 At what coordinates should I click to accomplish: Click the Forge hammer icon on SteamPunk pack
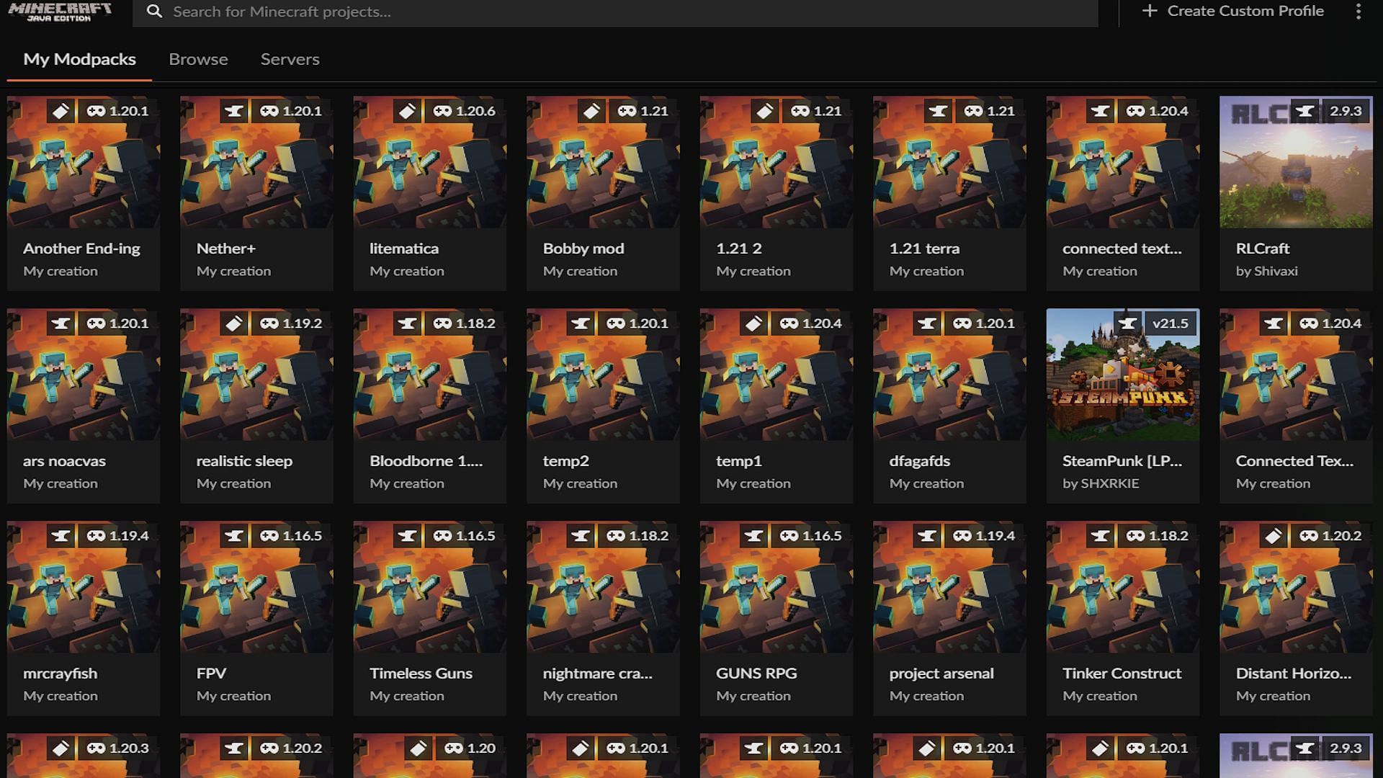pyautogui.click(x=1124, y=323)
